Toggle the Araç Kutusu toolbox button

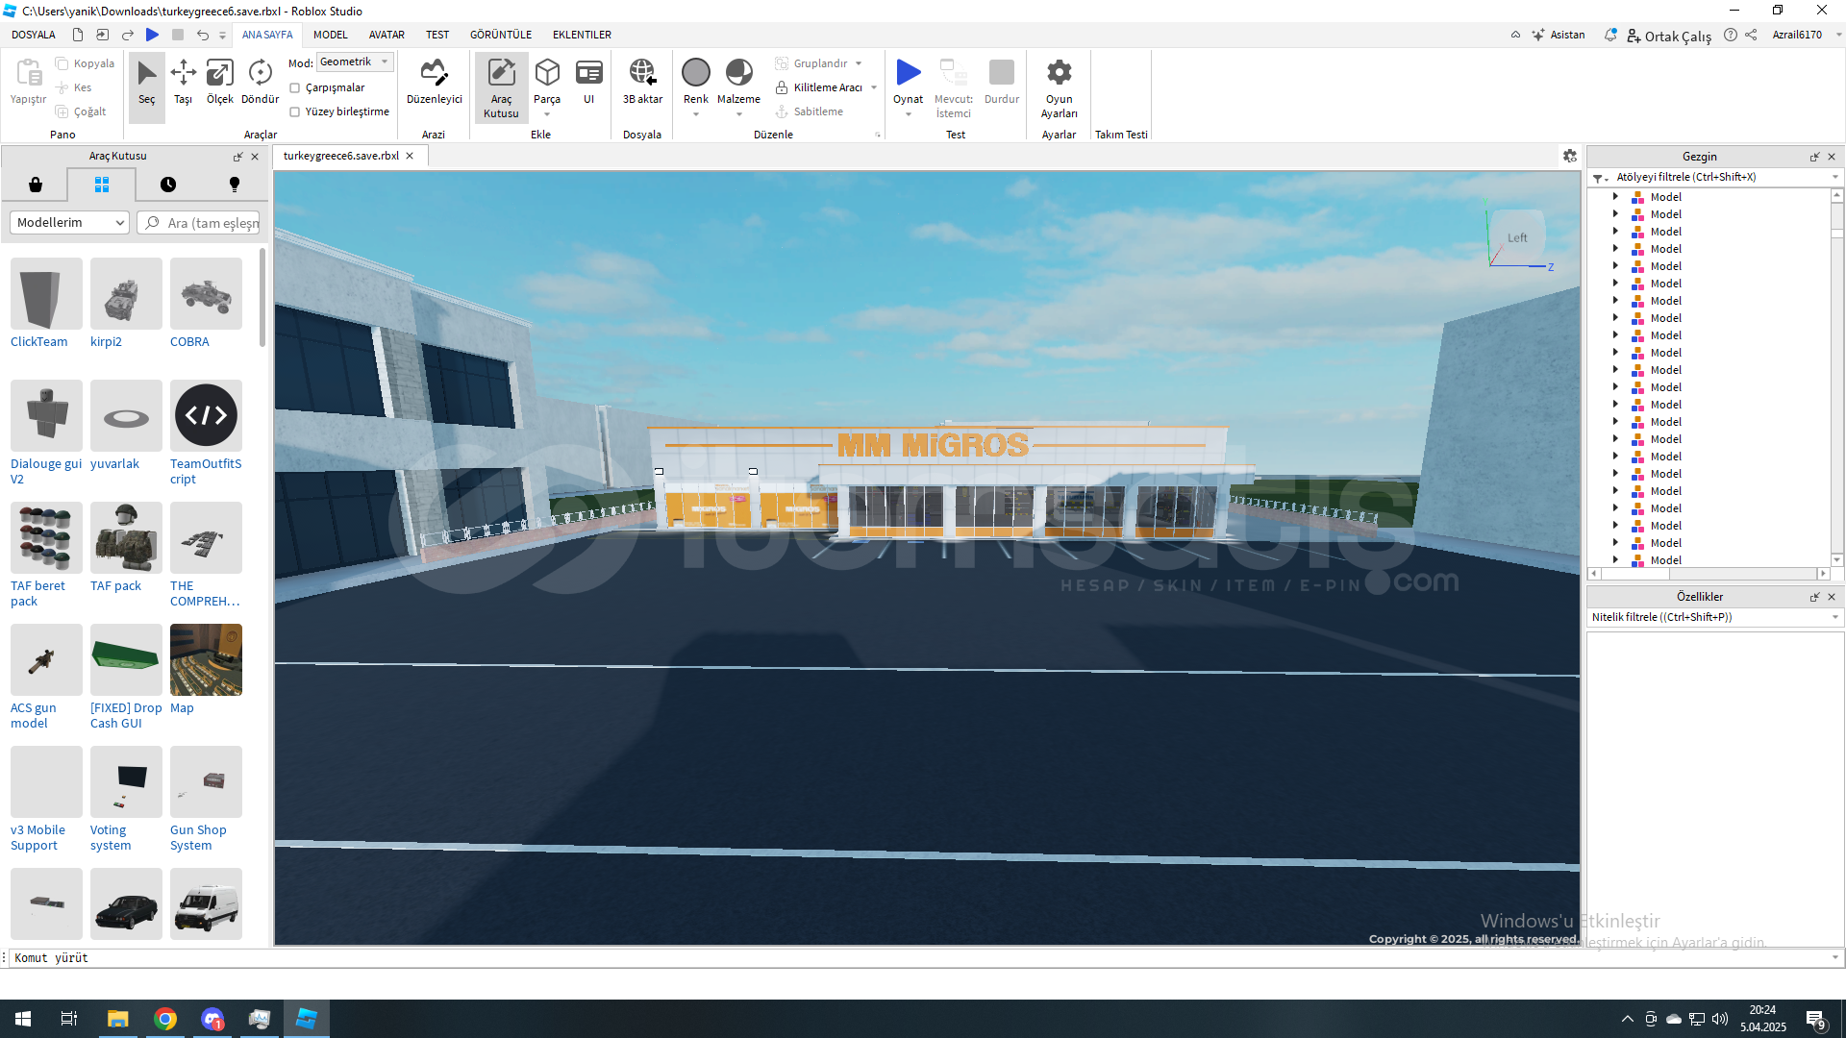(x=501, y=87)
